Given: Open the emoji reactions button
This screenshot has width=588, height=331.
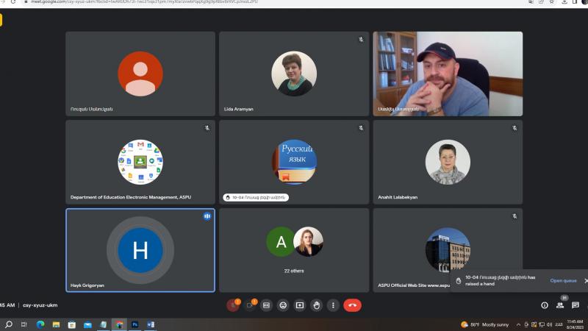Looking at the screenshot, I should (x=283, y=305).
